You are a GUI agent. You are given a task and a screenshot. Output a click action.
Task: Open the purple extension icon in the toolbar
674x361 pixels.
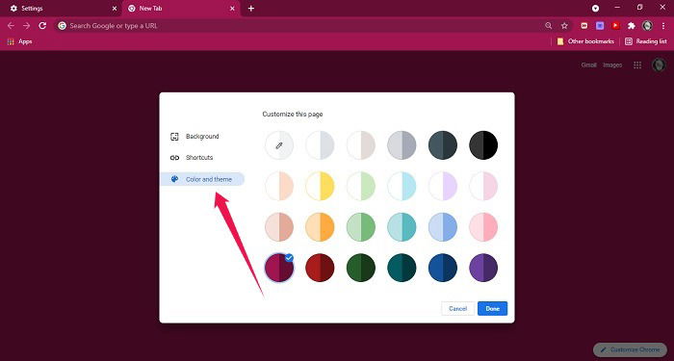pos(600,26)
